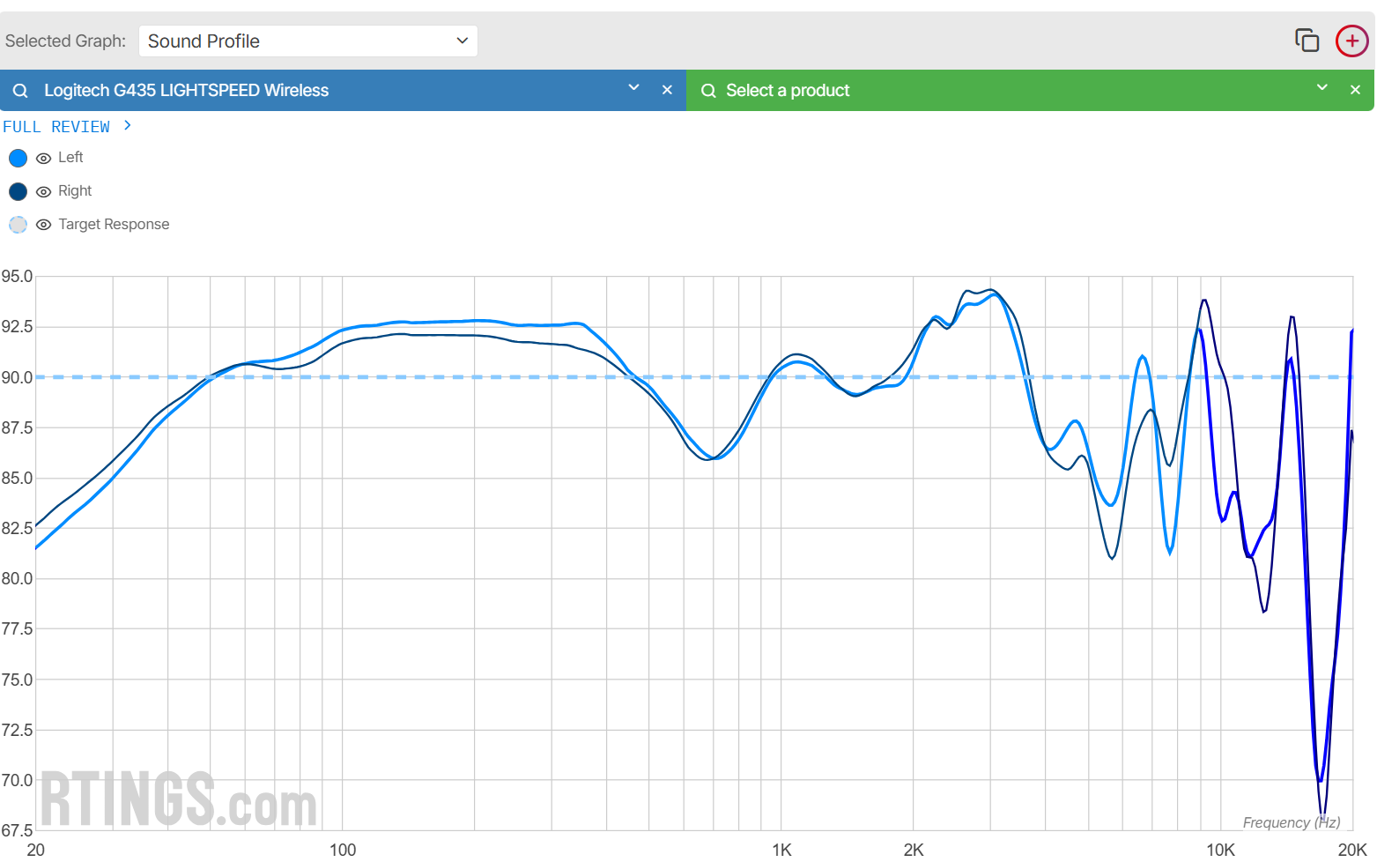
Task: Click the 1K frequency axis label
Action: 781,850
